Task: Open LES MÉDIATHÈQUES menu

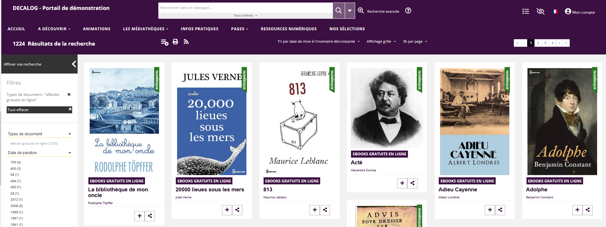Action: pos(146,29)
